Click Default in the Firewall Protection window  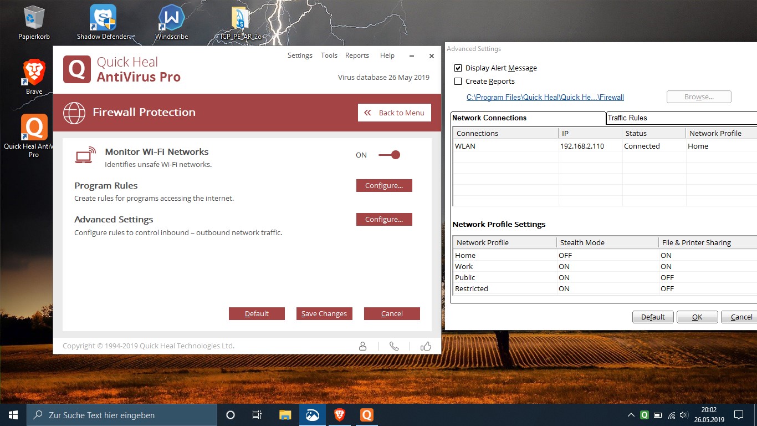(x=257, y=314)
